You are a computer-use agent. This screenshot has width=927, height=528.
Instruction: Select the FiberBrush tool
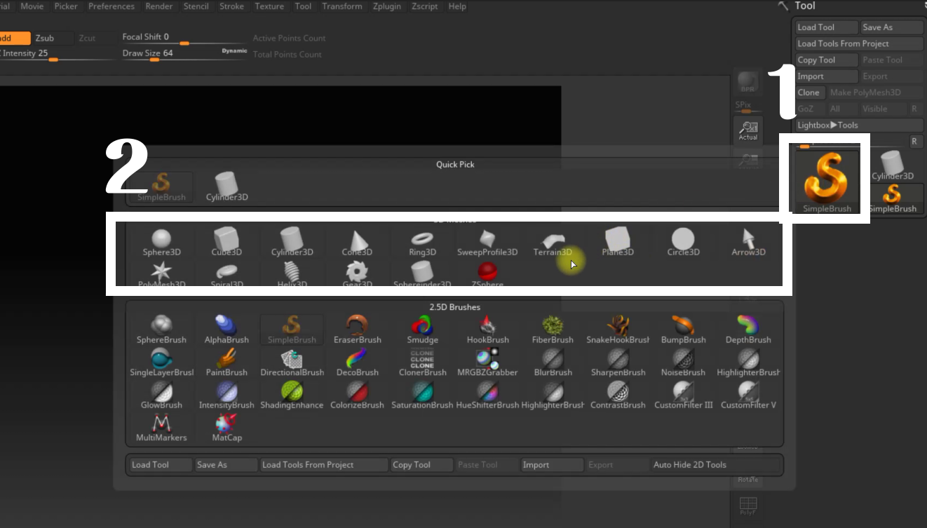553,330
